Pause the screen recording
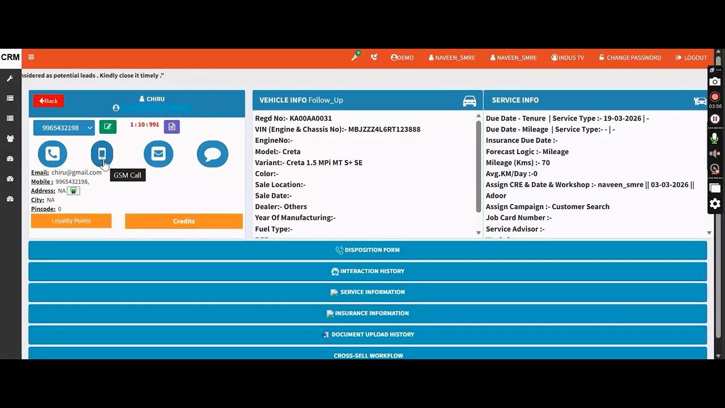725x408 pixels. (x=715, y=119)
